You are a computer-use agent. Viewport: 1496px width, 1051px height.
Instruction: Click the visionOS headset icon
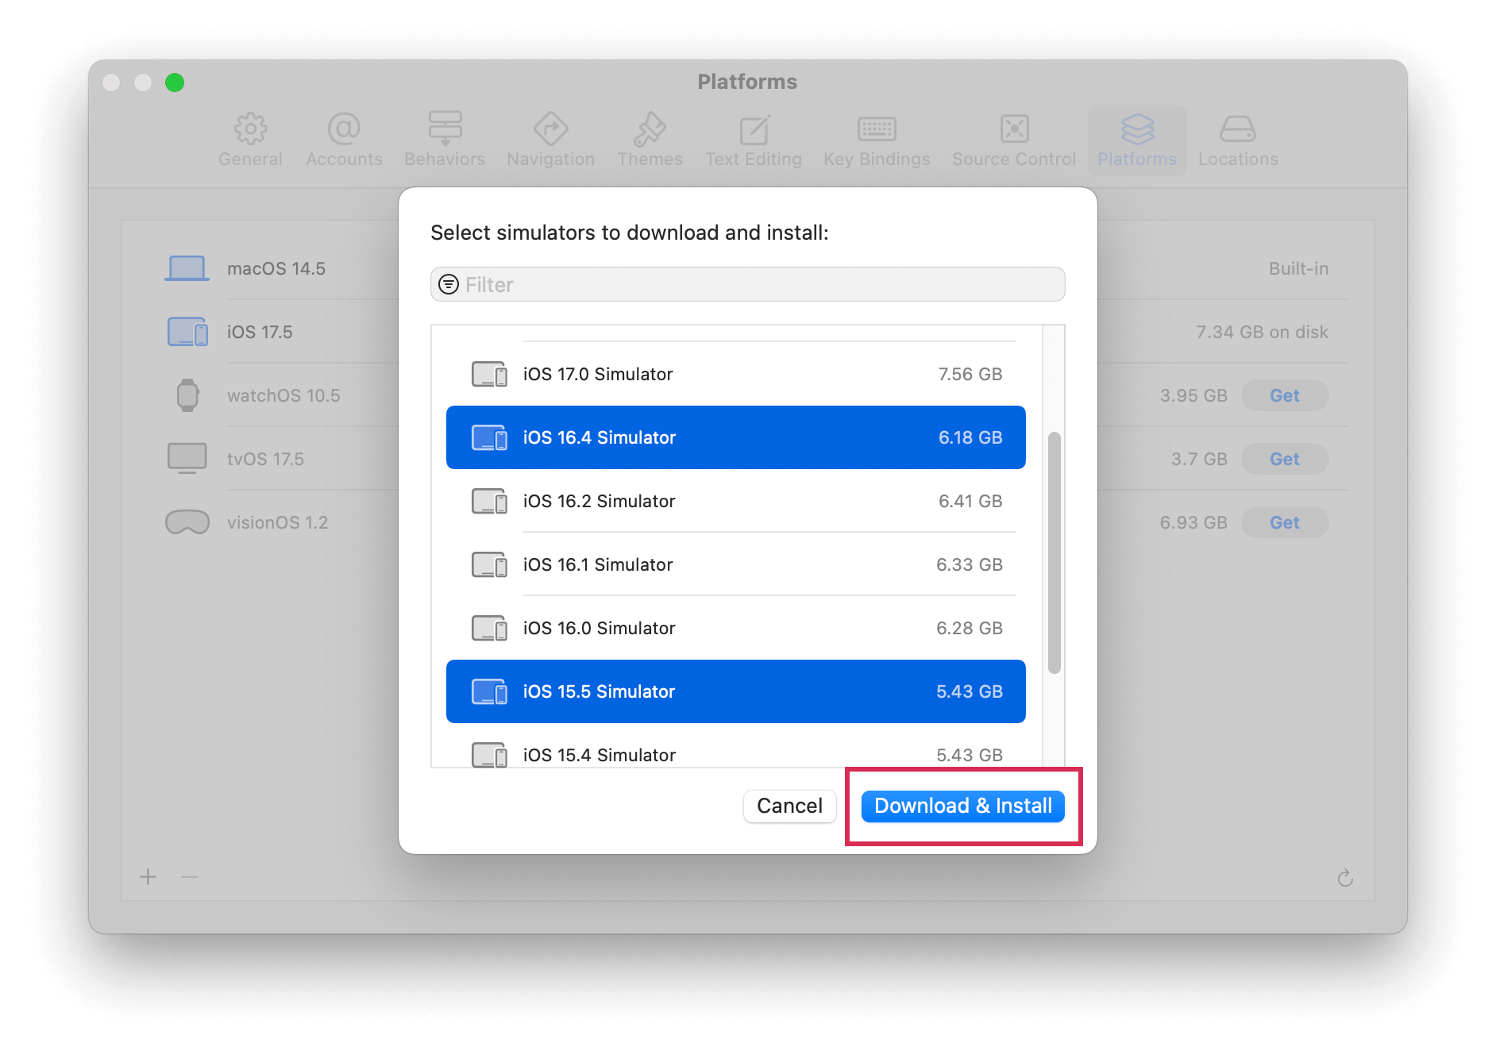pyautogui.click(x=187, y=522)
